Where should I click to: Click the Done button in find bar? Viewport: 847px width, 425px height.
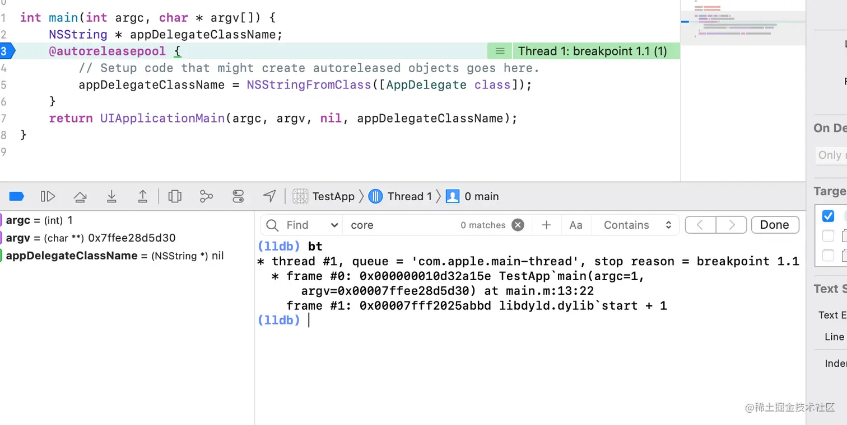click(x=775, y=225)
